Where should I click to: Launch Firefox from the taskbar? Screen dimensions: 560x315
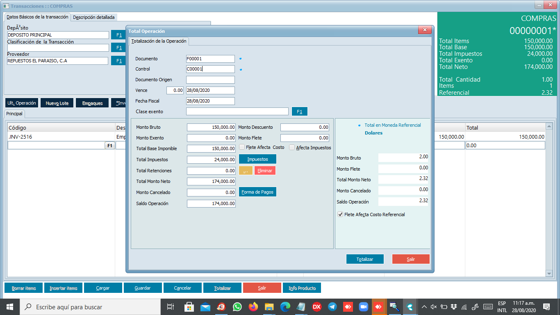tap(253, 307)
